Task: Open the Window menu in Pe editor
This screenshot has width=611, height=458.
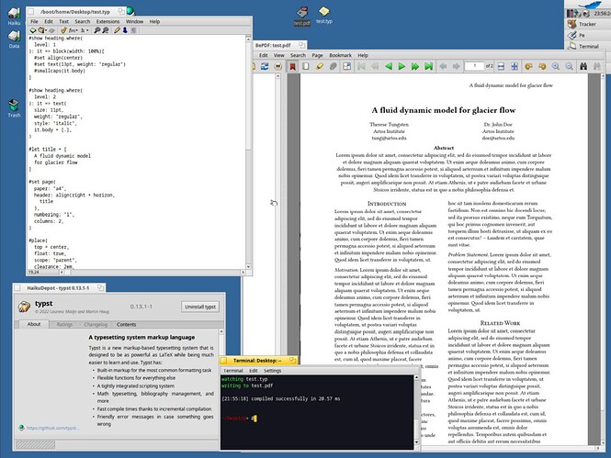Action: point(134,21)
